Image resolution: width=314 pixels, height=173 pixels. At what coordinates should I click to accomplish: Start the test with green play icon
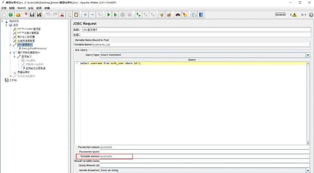coord(108,15)
